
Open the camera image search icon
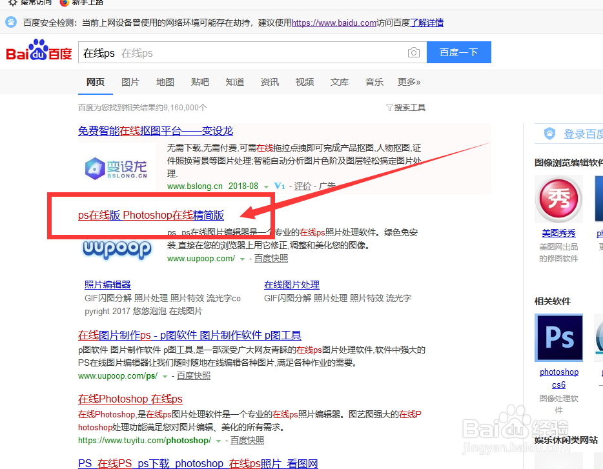[x=414, y=52]
